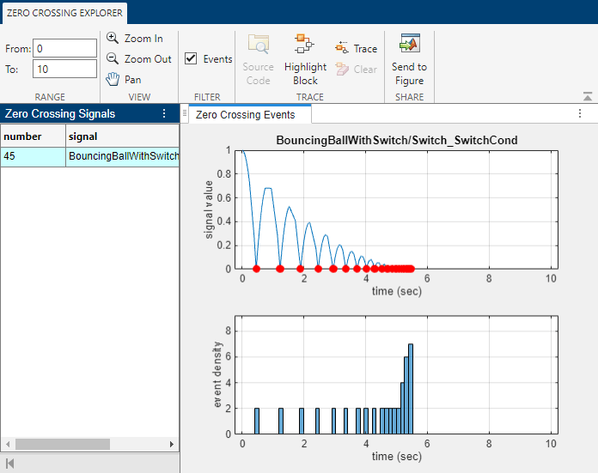The width and height of the screenshot is (598, 473).
Task: Click the horizontal scrollbar in signals table
Action: coord(64,444)
